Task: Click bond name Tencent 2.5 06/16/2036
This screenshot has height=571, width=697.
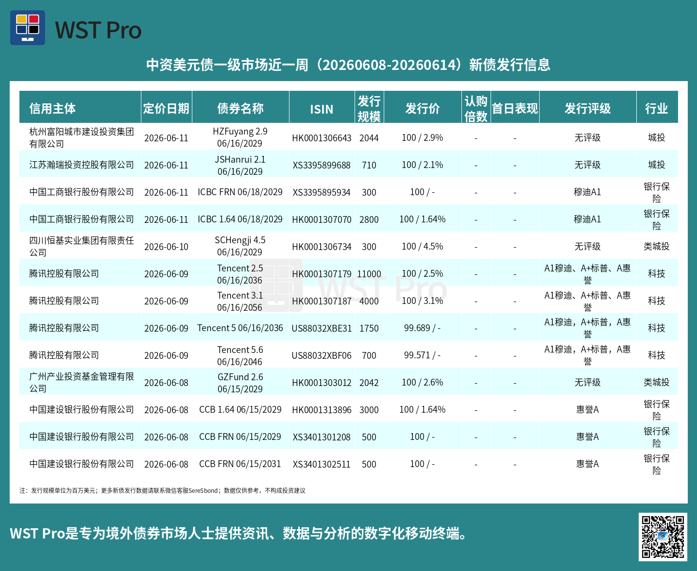Action: coord(240,274)
